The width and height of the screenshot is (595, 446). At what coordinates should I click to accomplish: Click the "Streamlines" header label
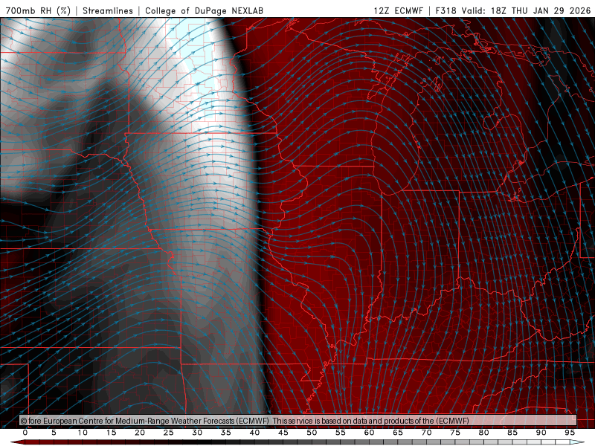[108, 10]
